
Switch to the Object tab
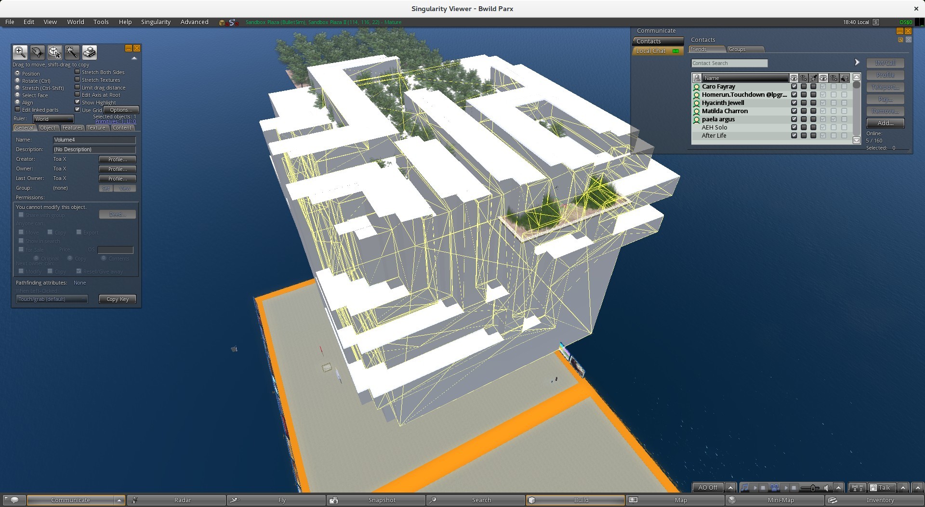click(x=48, y=128)
